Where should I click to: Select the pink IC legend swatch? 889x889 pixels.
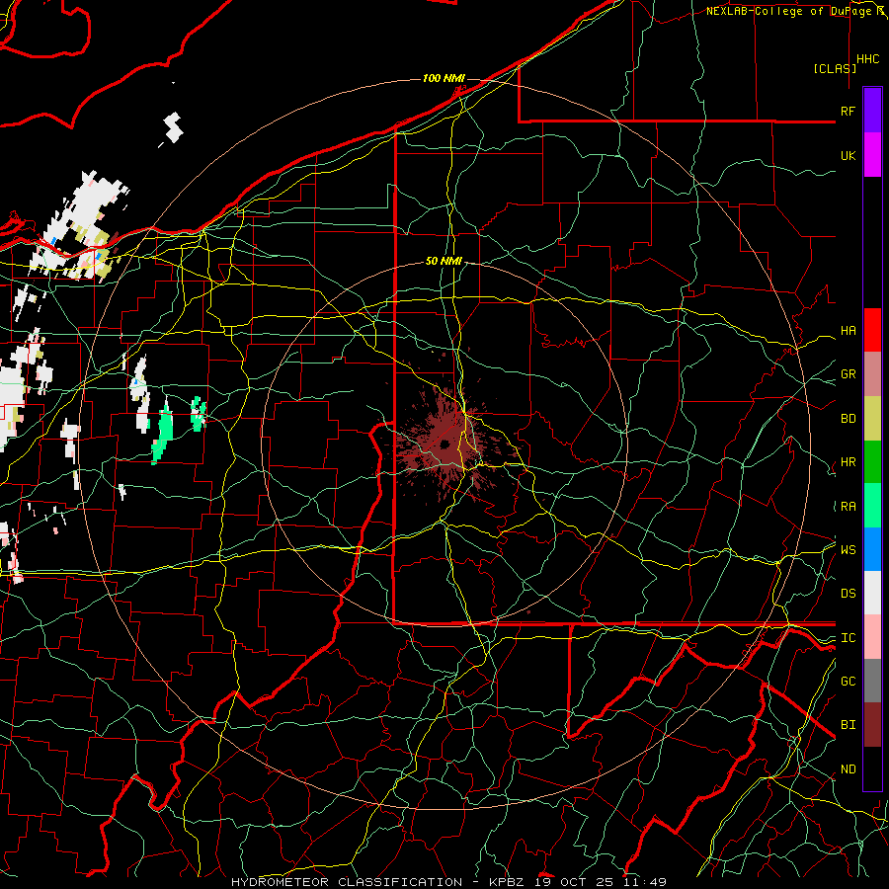pos(872,637)
